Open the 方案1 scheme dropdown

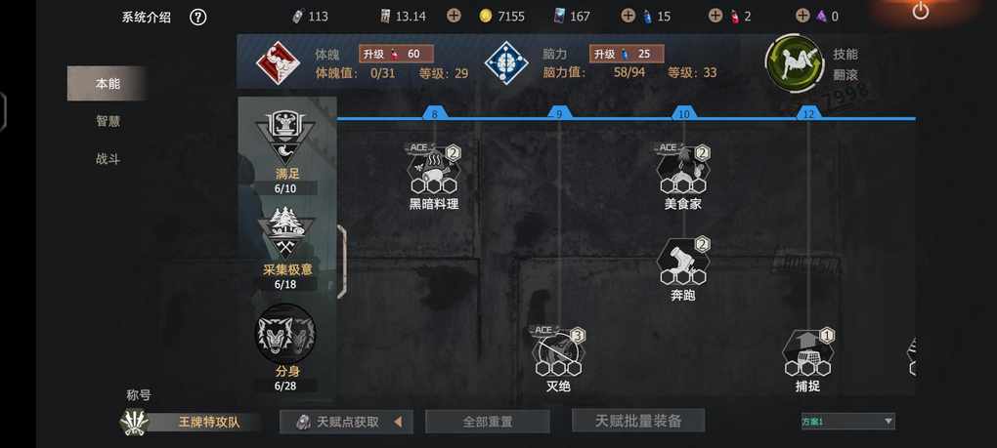coord(847,421)
